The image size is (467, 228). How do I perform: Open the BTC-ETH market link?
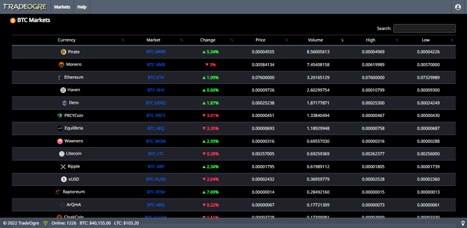click(156, 78)
